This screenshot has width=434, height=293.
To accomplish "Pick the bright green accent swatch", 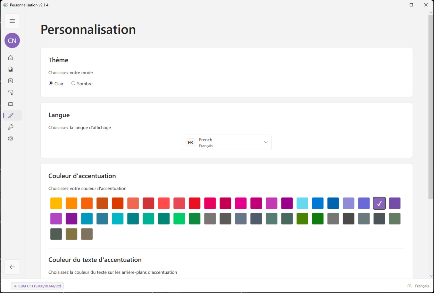I will point(179,219).
